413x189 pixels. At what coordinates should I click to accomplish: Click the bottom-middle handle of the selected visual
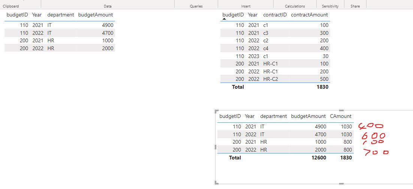[x=341, y=183]
